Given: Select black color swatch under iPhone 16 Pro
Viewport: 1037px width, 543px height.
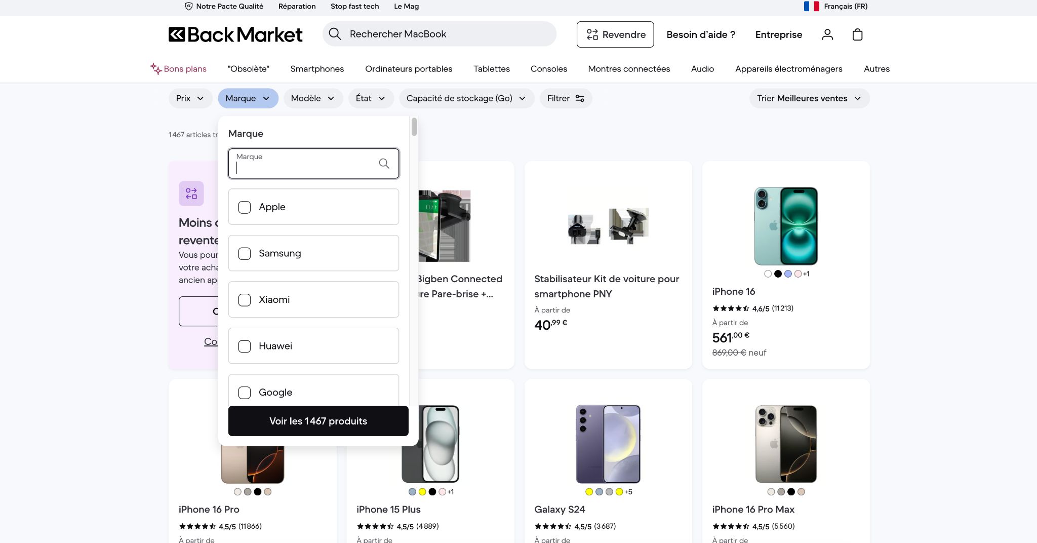Looking at the screenshot, I should pos(258,492).
